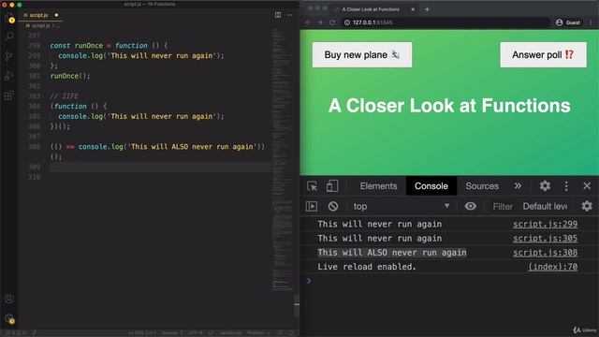The height and width of the screenshot is (337, 599).
Task: Switch to the Elements tab
Action: point(378,186)
